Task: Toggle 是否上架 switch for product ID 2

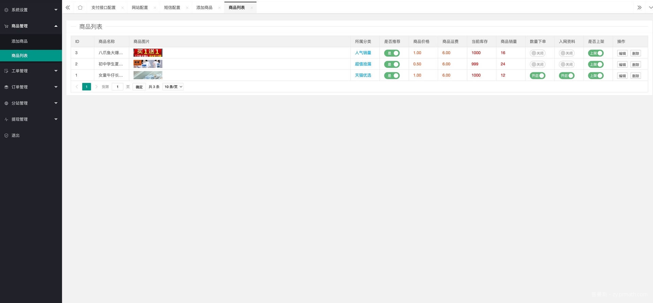Action: coord(596,65)
